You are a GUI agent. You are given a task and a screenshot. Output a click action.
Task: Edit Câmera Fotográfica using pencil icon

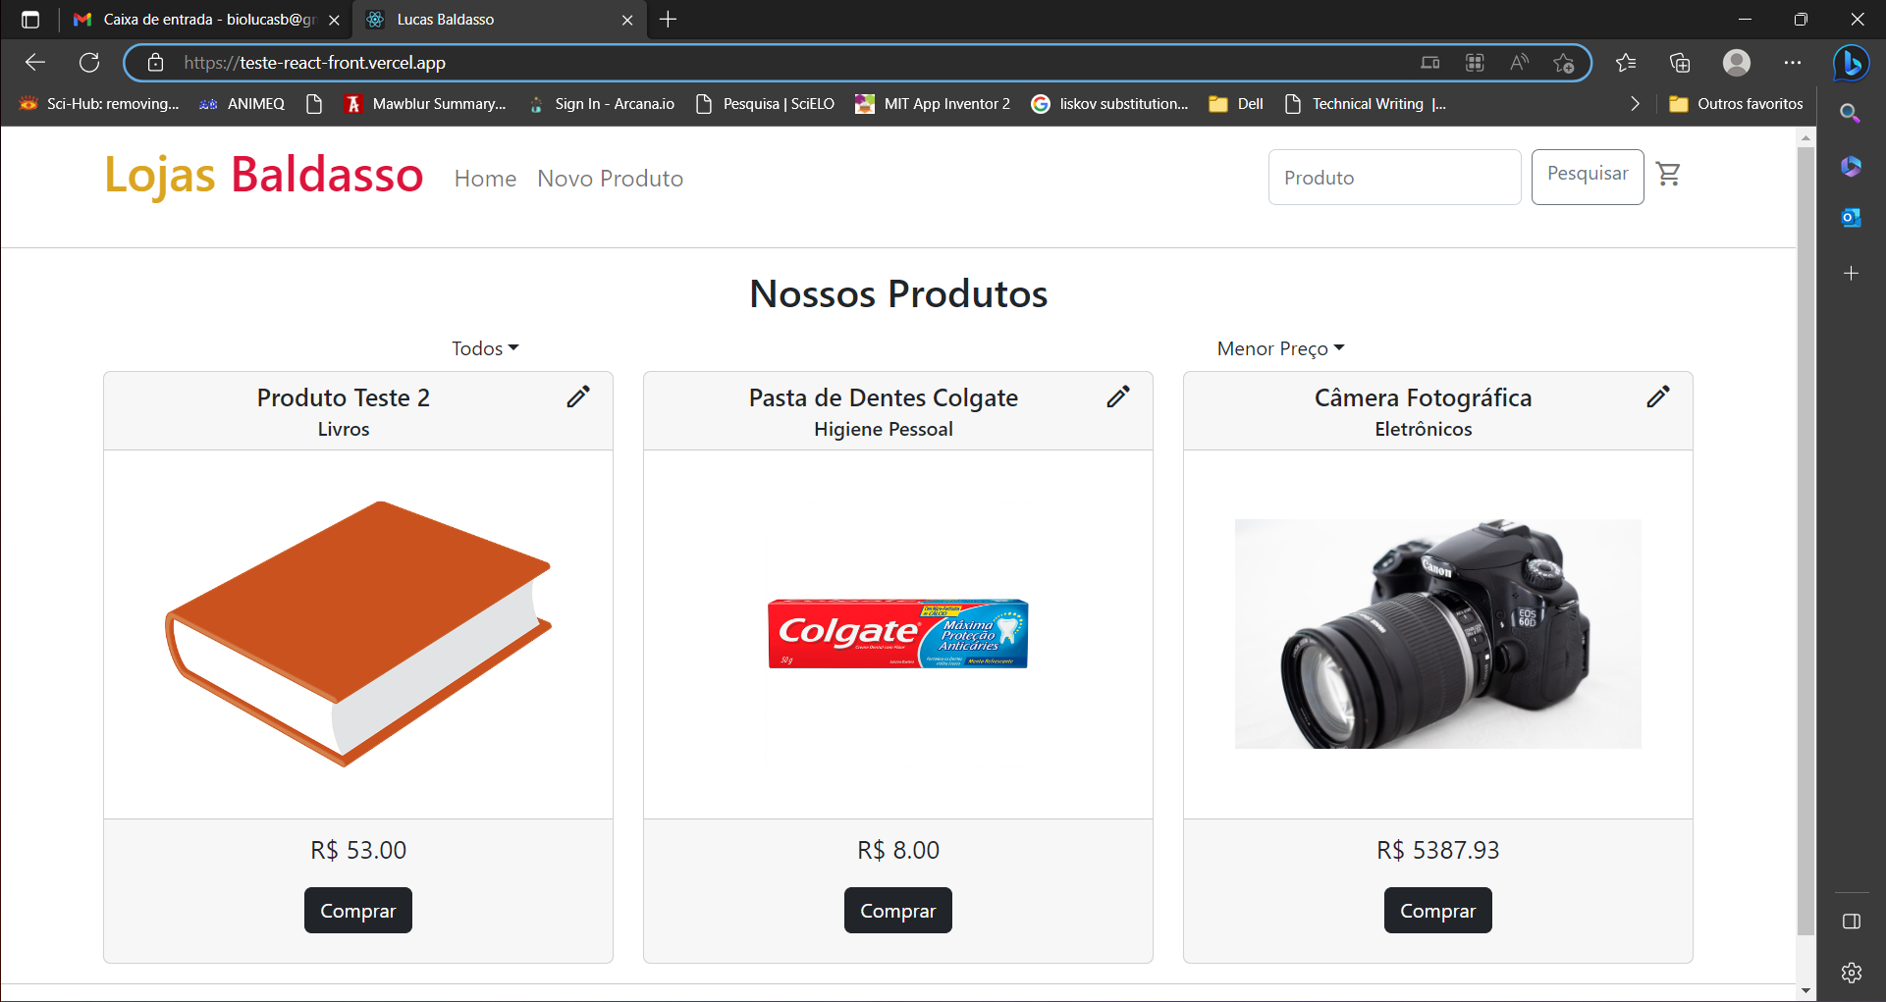pyautogui.click(x=1658, y=396)
